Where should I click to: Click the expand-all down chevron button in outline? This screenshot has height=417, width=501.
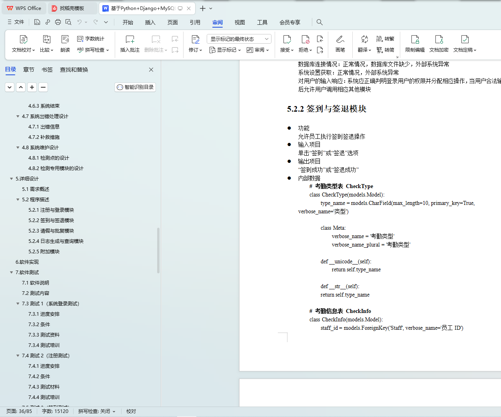10,87
